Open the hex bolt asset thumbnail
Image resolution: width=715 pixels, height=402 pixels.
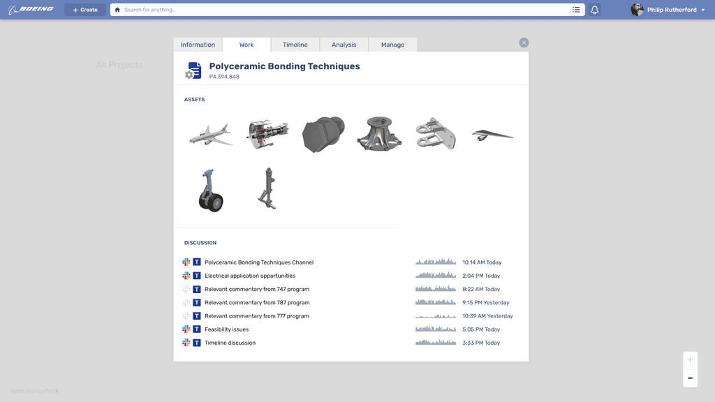pyautogui.click(x=323, y=134)
